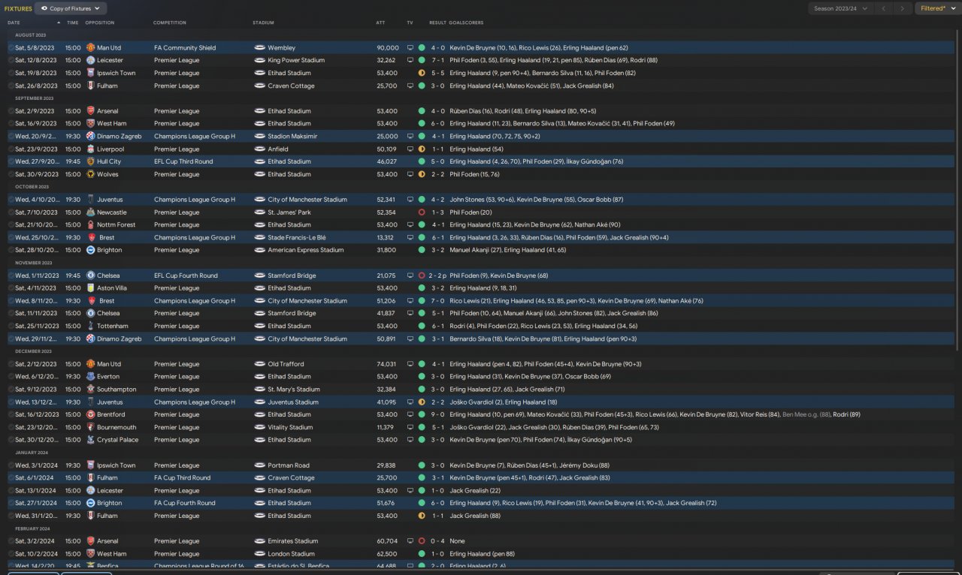Click the Wolves club badge

(x=90, y=174)
